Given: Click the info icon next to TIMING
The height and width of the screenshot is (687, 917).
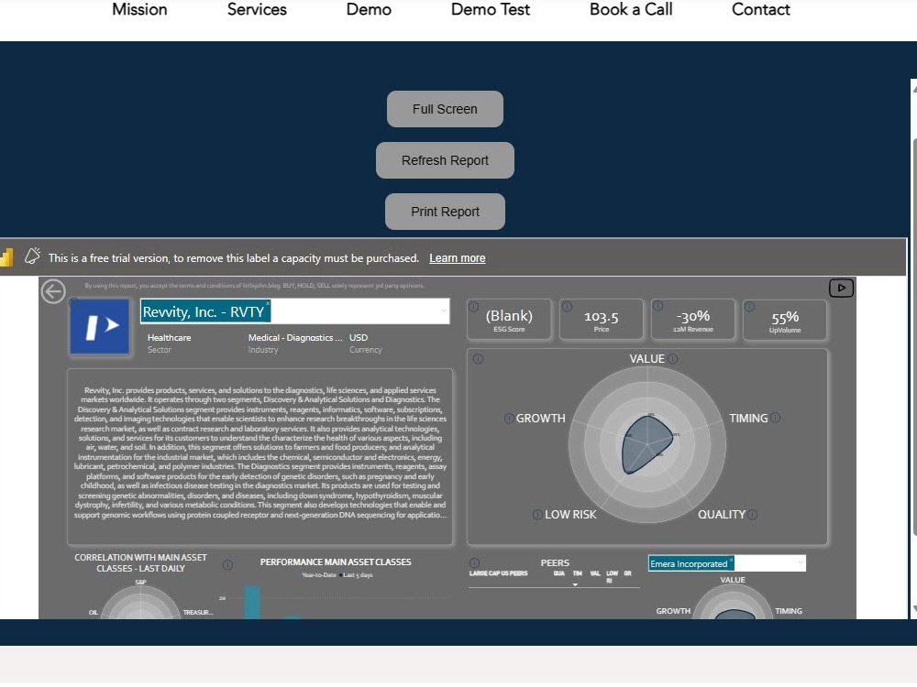Looking at the screenshot, I should point(776,418).
